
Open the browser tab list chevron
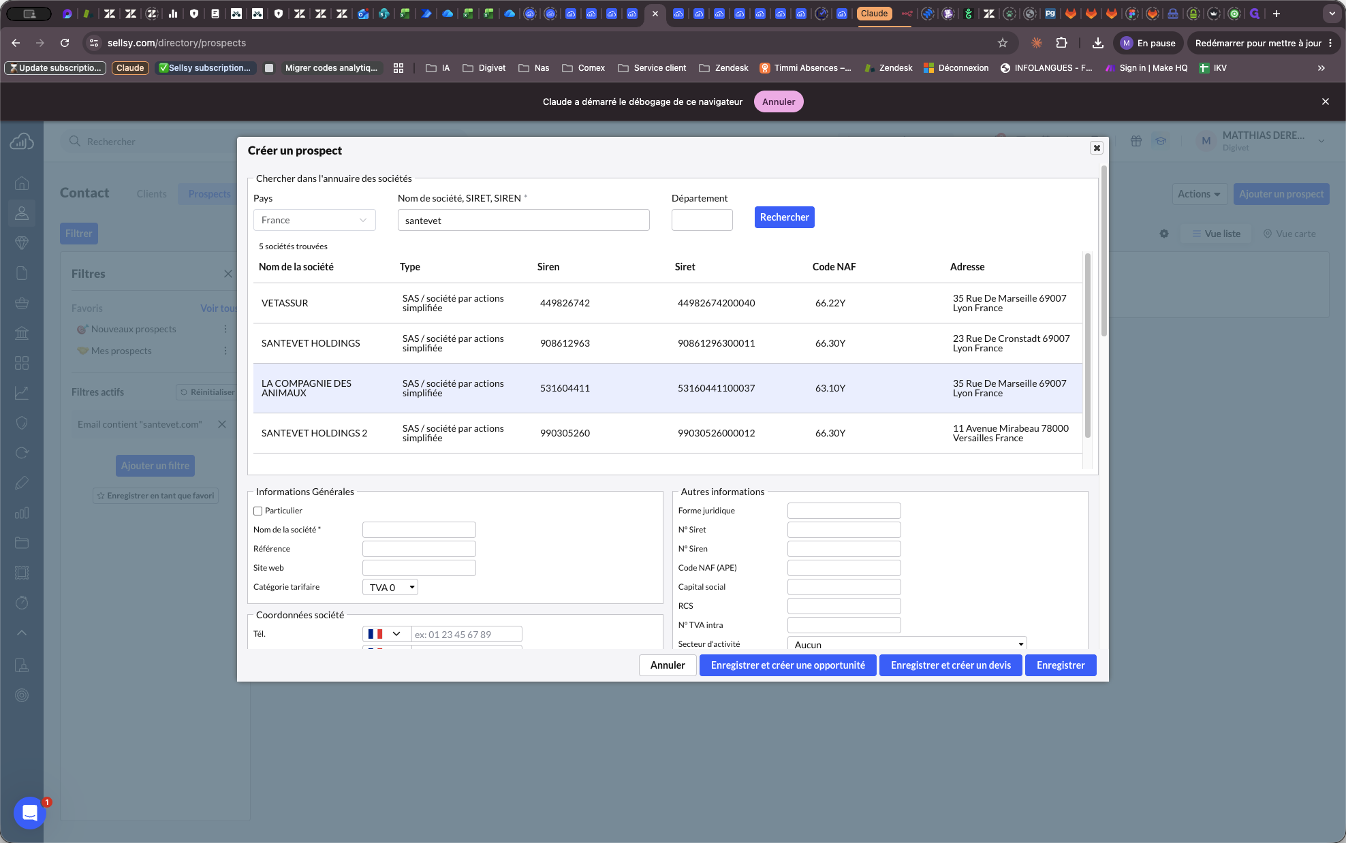click(1332, 14)
